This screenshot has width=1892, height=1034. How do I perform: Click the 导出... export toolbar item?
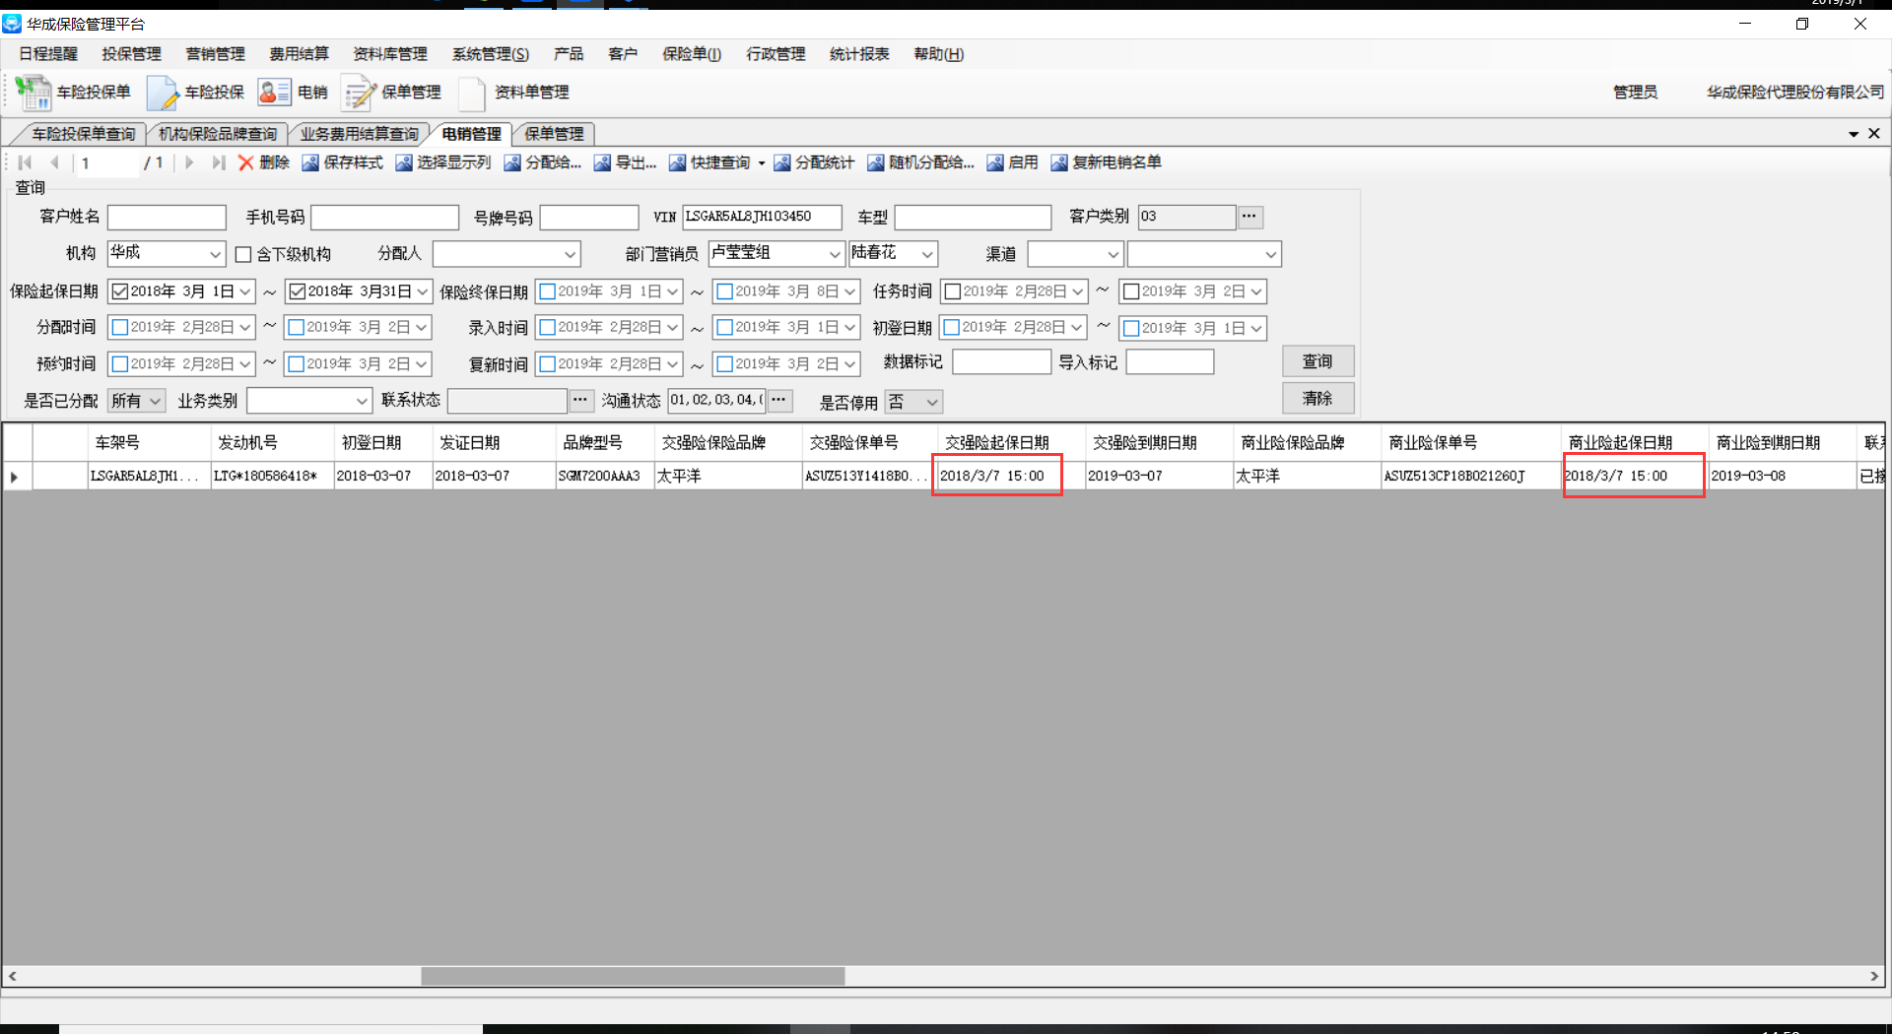pos(626,162)
